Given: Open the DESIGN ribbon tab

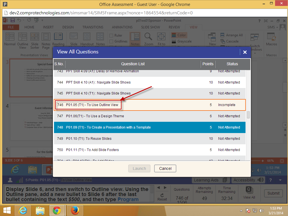Looking at the screenshot, I should pos(68,27).
